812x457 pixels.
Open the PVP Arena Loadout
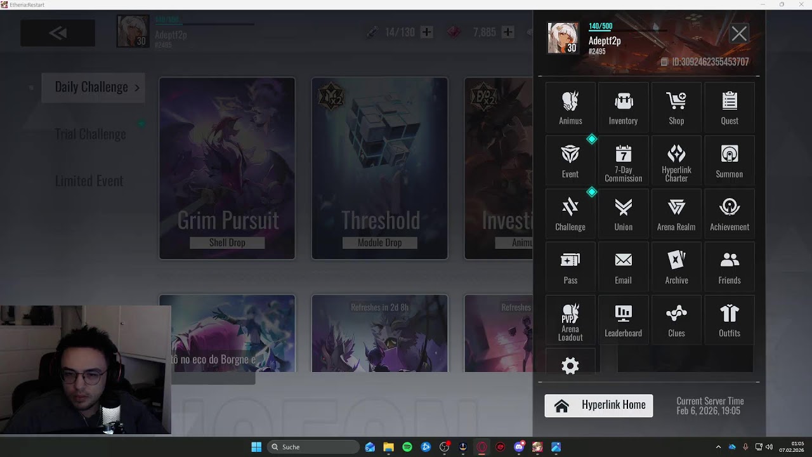point(570,320)
